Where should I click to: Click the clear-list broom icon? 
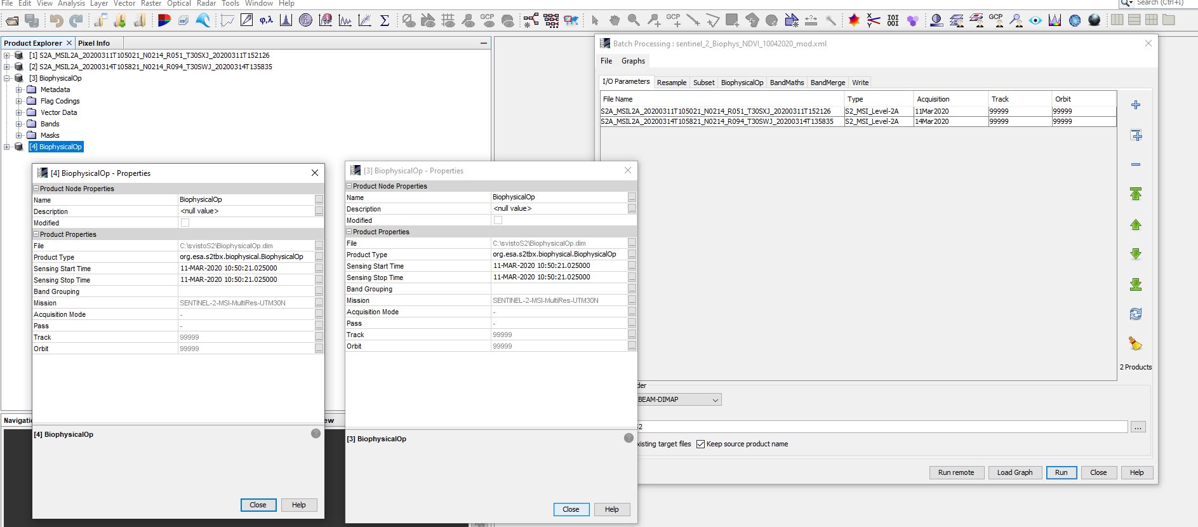tap(1135, 344)
